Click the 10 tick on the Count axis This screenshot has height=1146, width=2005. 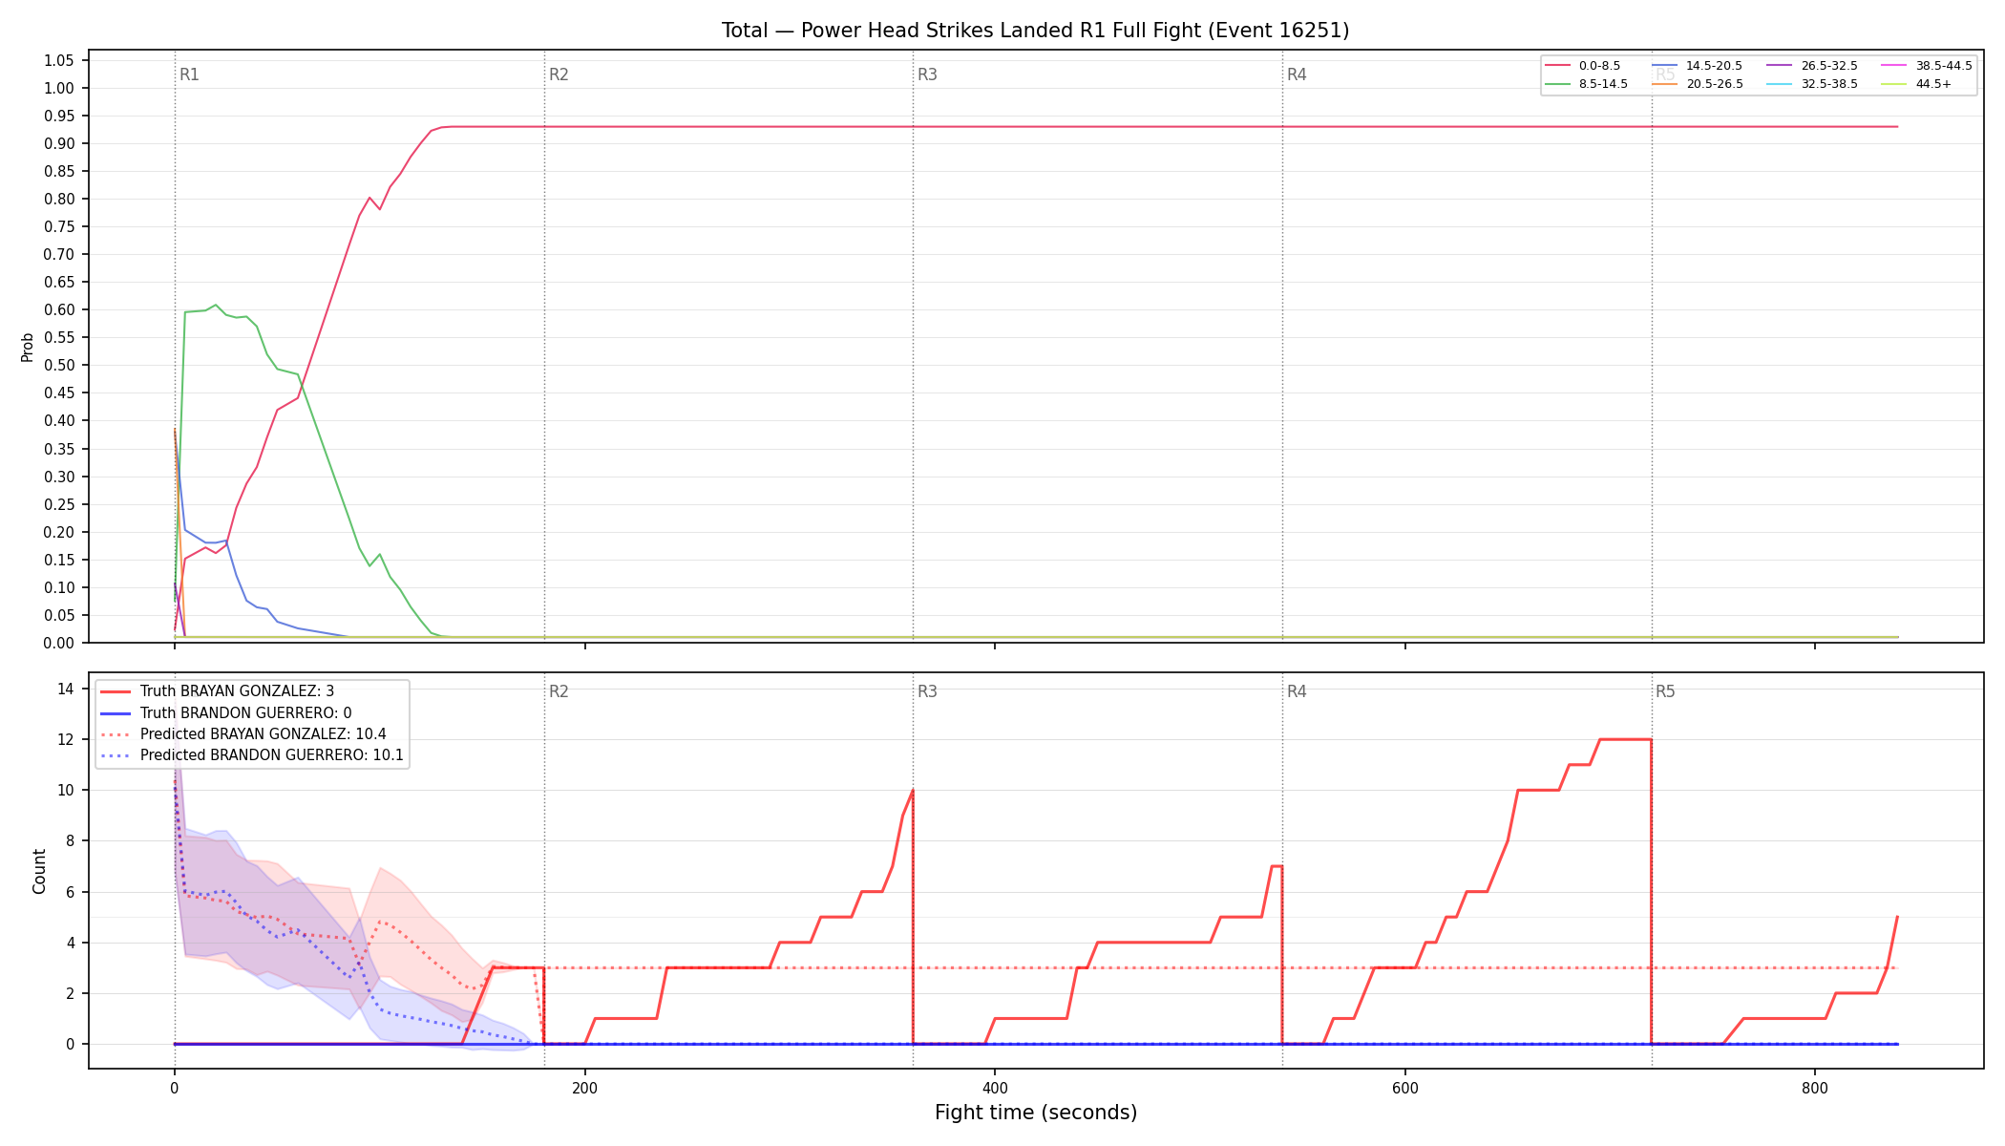coord(66,790)
